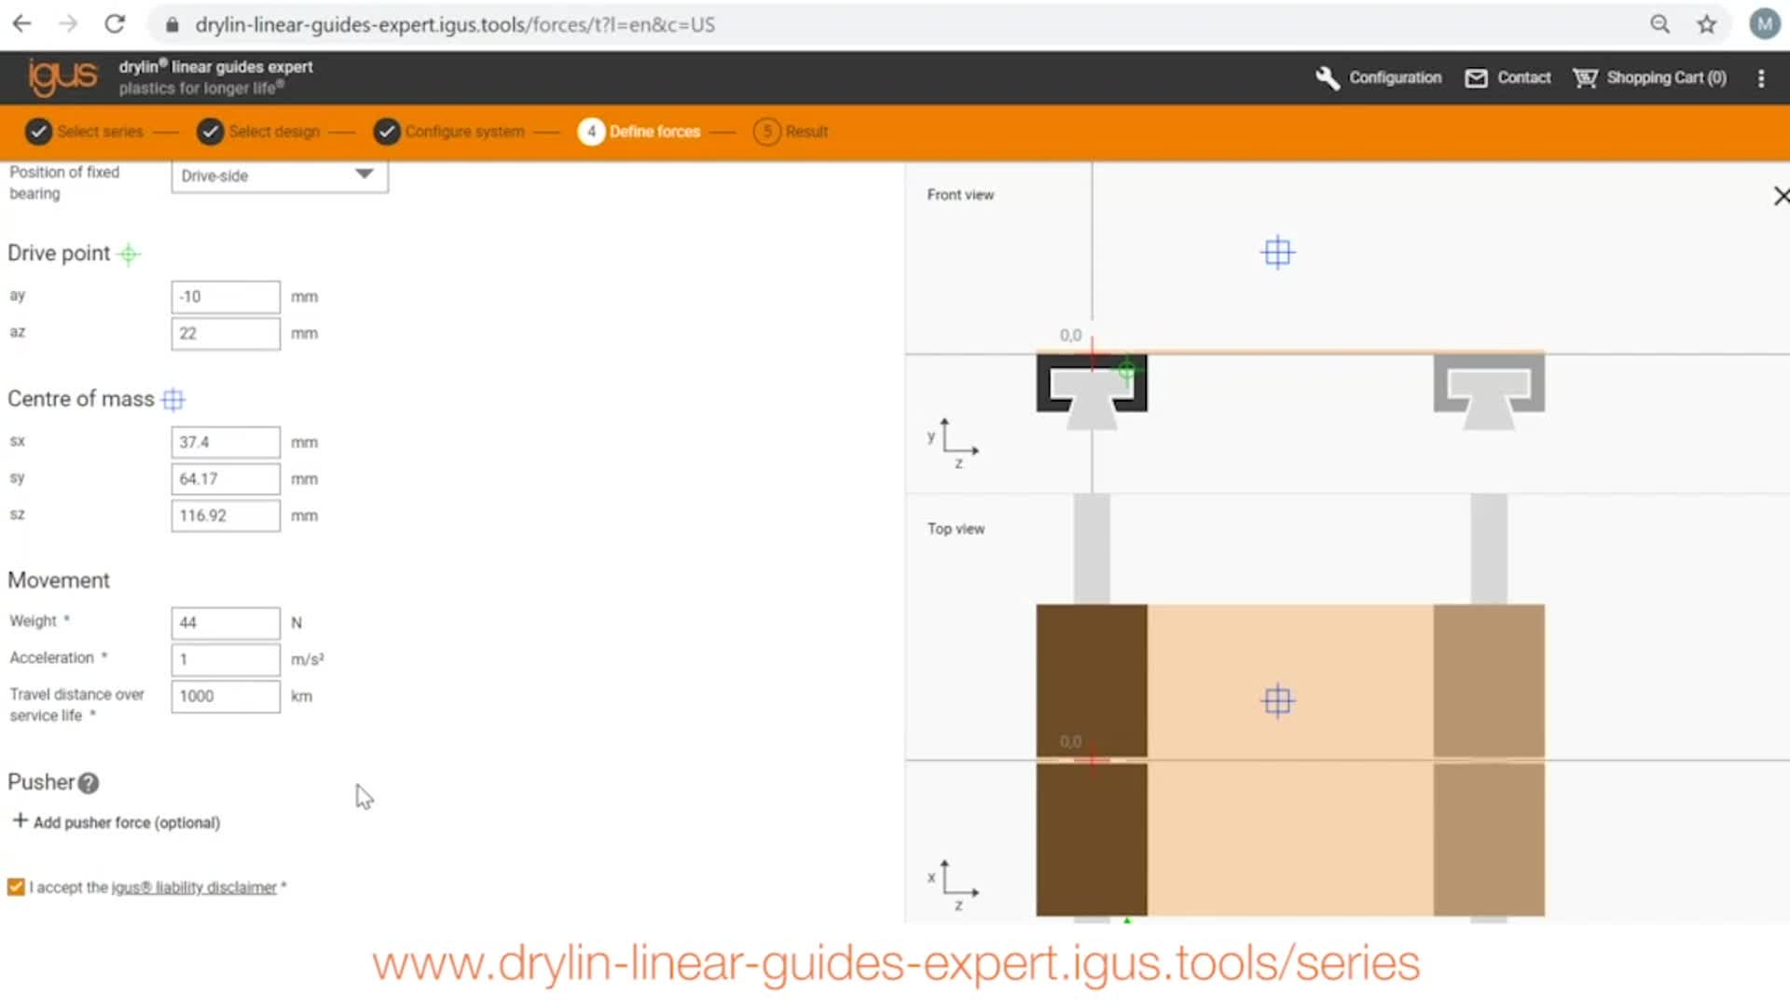The height and width of the screenshot is (1007, 1790).
Task: Open the igus liability disclaimer link
Action: click(194, 888)
